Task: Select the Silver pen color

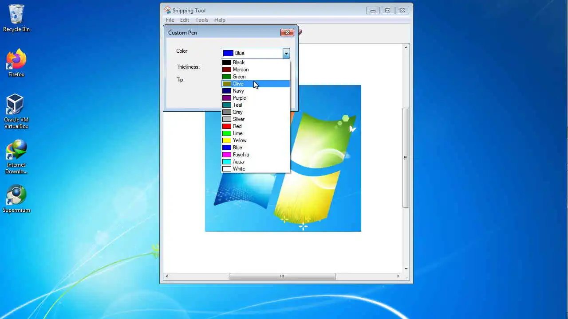Action: (x=256, y=119)
